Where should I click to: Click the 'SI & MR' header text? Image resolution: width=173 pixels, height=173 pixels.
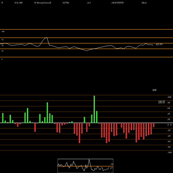(x=18, y=3)
